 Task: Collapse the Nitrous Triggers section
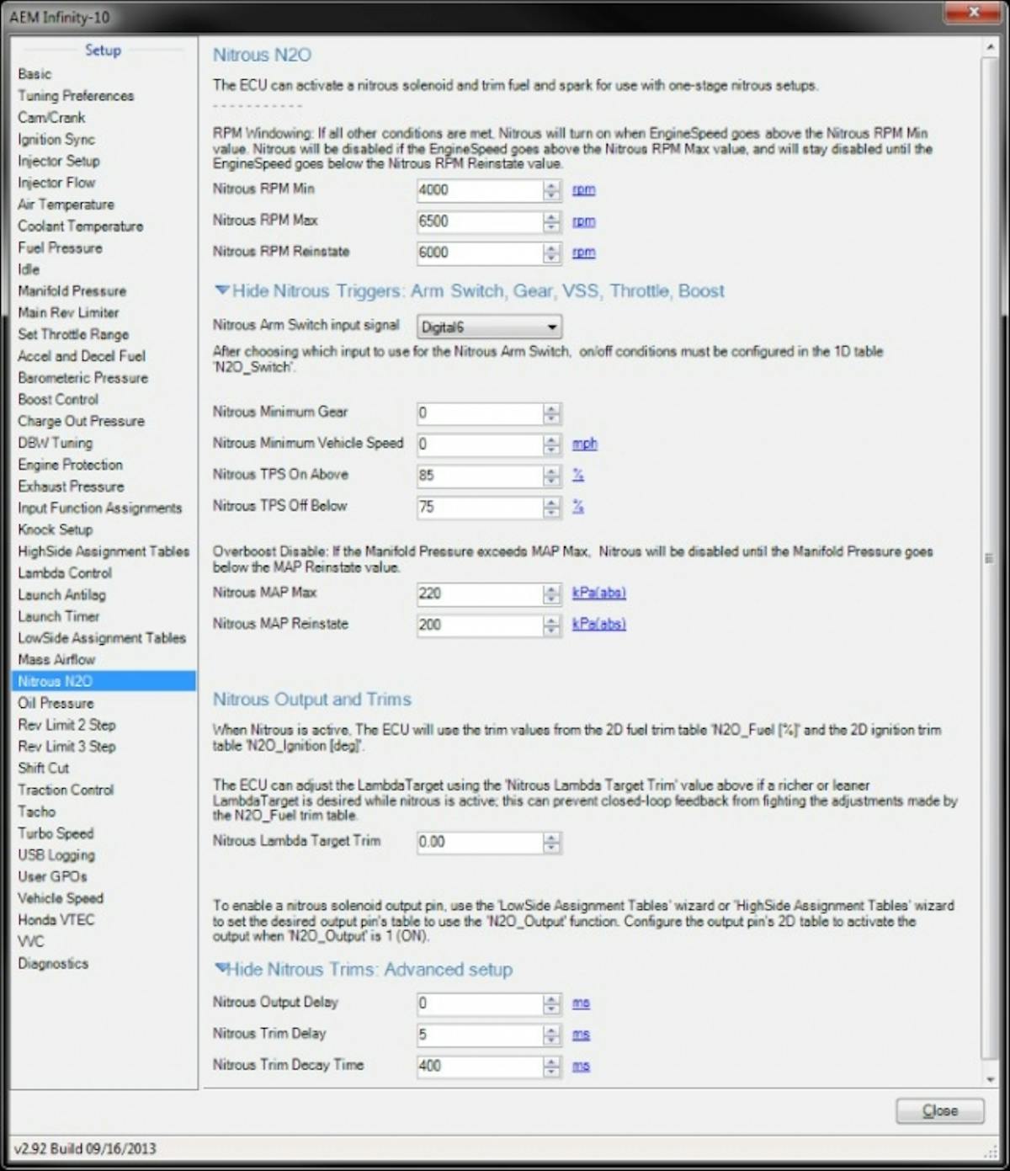click(221, 290)
